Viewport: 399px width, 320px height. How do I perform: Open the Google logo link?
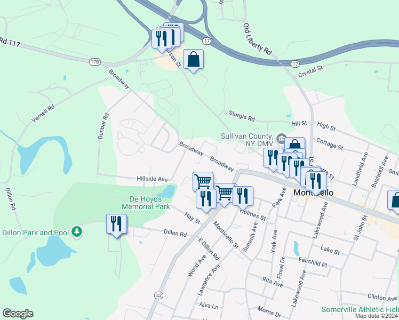pyautogui.click(x=18, y=314)
